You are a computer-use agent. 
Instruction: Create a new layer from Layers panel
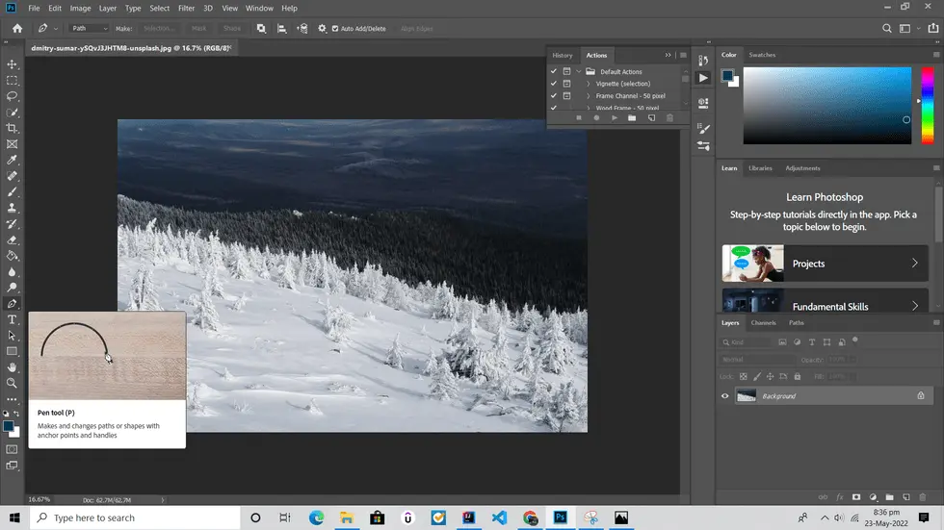point(906,497)
